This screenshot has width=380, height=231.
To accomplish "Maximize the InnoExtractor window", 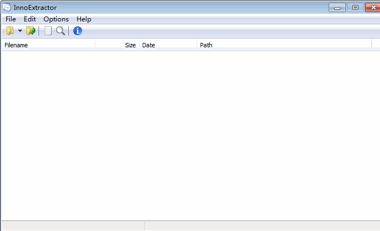I will [x=355, y=8].
